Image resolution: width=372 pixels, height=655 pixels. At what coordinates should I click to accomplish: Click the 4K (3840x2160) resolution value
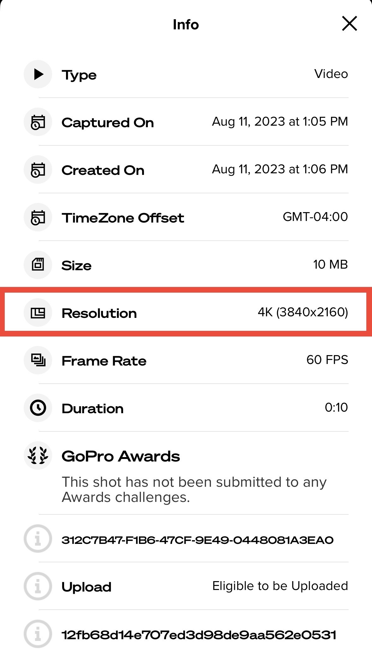303,312
